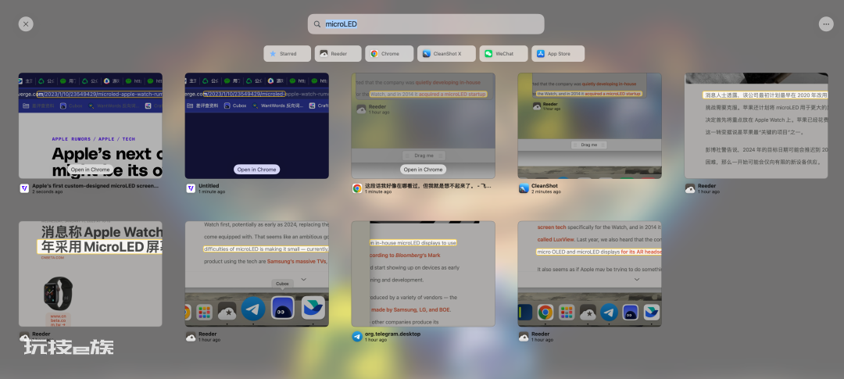Open the CleanShot result thumbnail
Screen dimensions: 844x379
[x=589, y=126]
